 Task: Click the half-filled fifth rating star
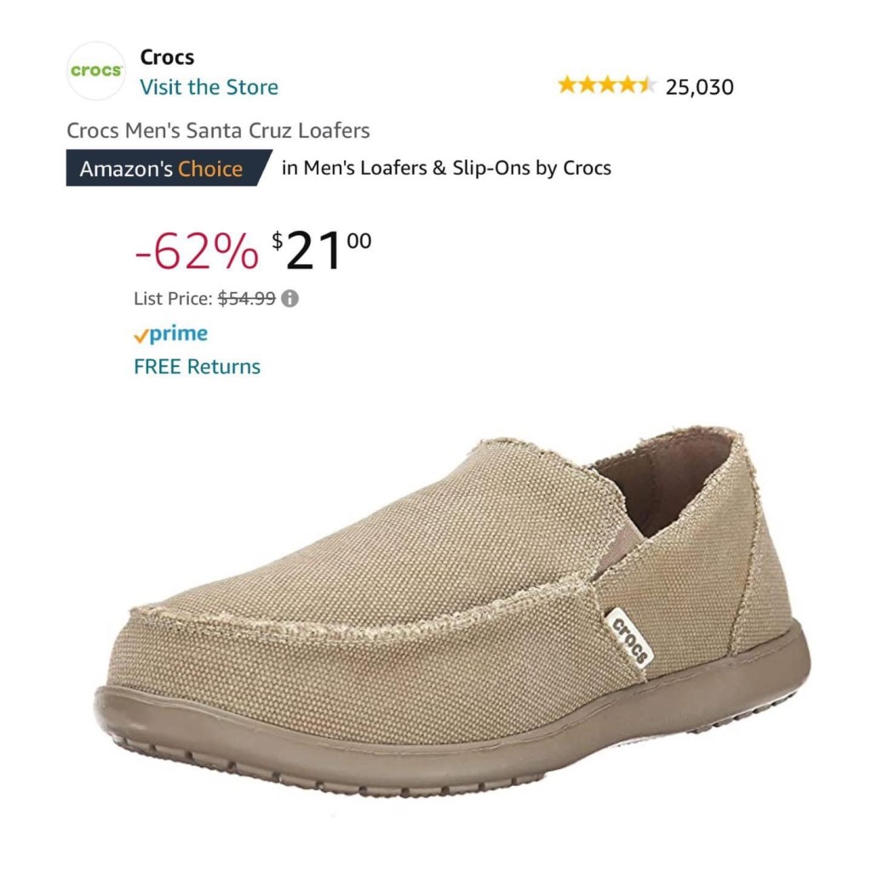[x=645, y=85]
